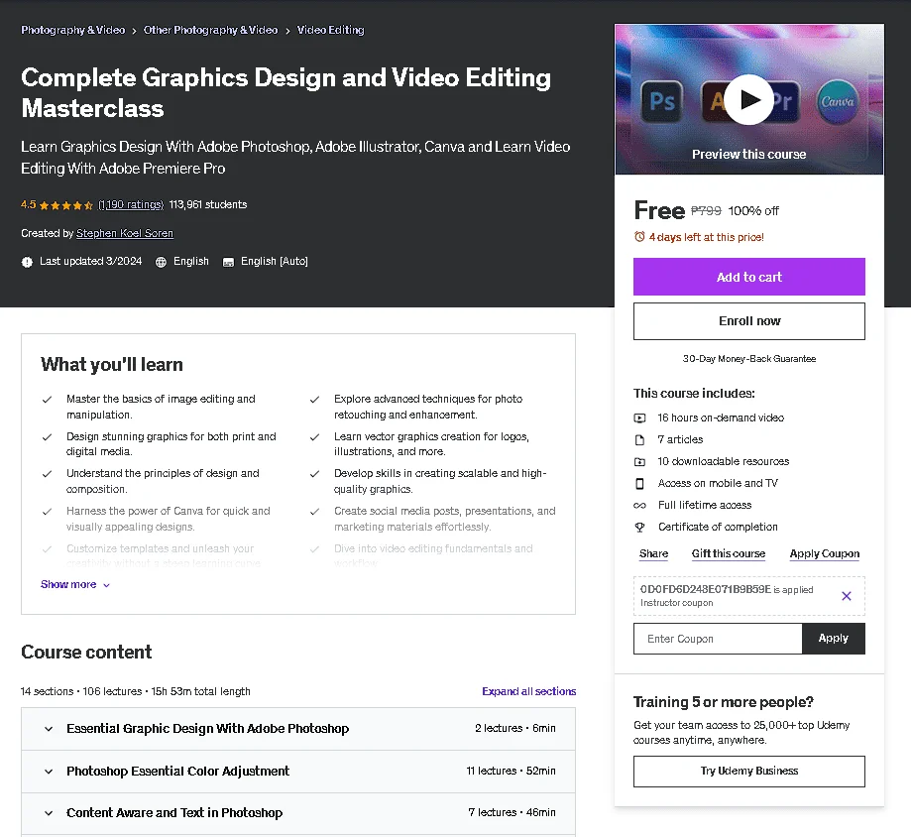The height and width of the screenshot is (837, 911).
Task: Click '4 days left at this price!' text
Action: point(706,237)
